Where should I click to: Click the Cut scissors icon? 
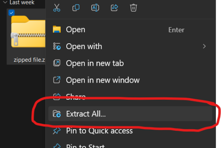click(57, 8)
